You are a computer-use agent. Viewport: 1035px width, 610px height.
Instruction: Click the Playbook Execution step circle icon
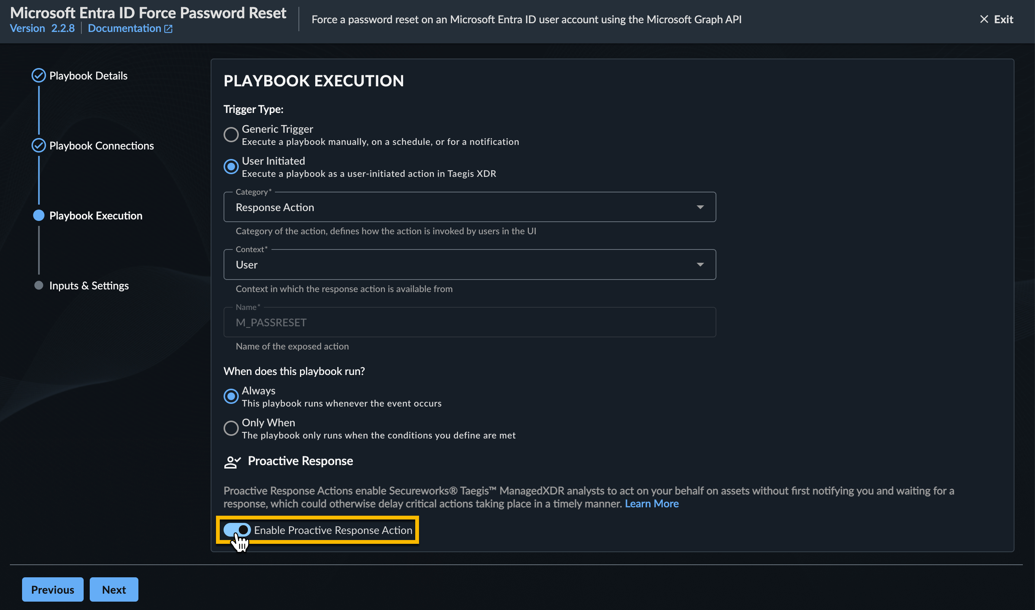point(39,215)
